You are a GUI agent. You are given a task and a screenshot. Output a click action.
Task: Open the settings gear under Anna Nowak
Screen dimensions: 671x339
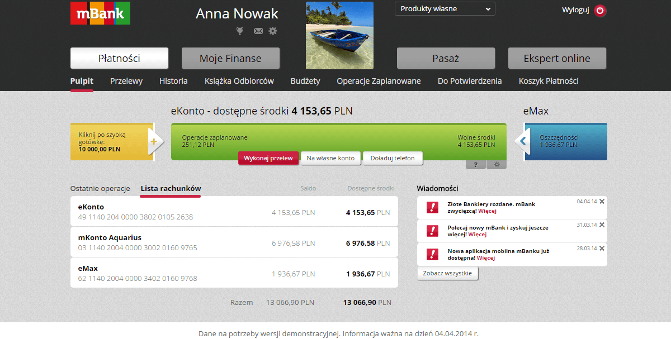(273, 31)
